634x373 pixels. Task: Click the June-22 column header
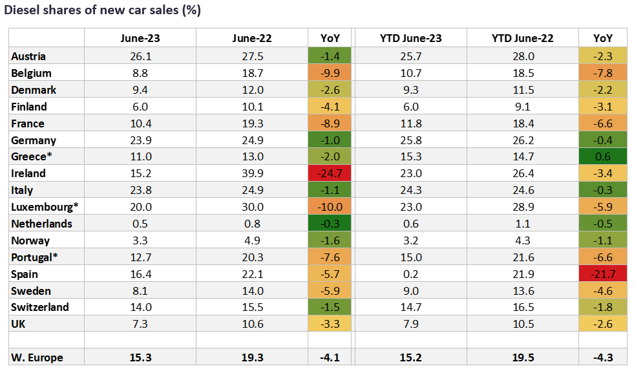point(252,38)
